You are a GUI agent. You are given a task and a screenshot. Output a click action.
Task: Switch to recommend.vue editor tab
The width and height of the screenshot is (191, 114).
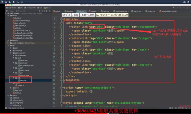pyautogui.click(x=120, y=11)
